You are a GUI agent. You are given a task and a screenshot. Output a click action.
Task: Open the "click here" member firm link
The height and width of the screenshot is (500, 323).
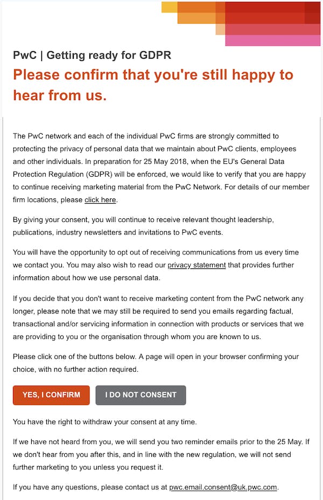coord(100,200)
